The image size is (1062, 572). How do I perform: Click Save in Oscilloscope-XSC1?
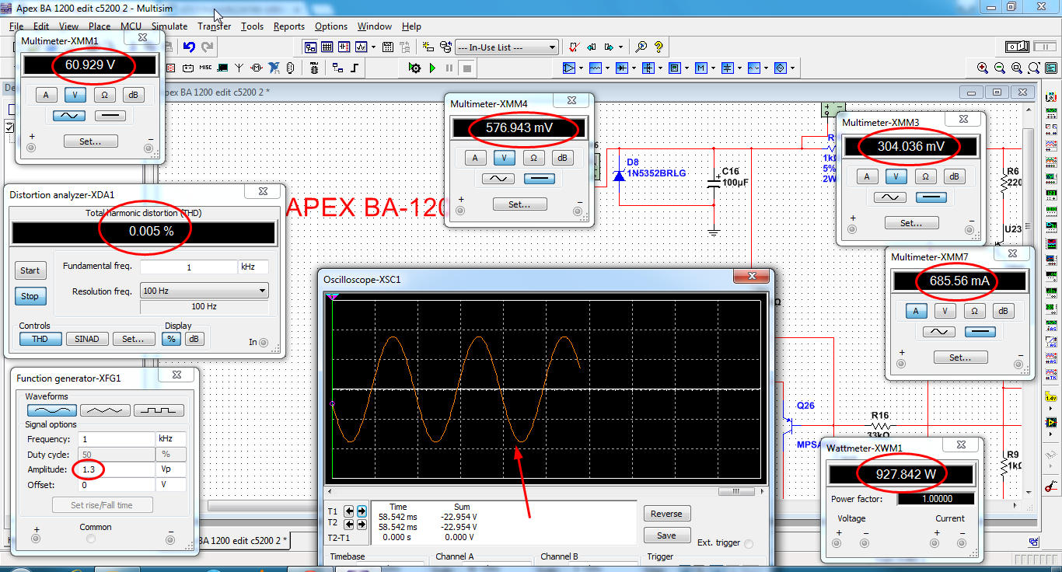(666, 535)
